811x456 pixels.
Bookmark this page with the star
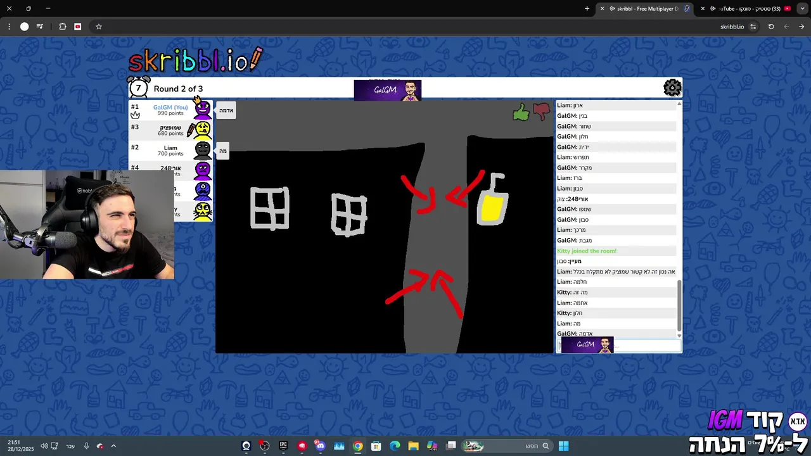(x=99, y=27)
